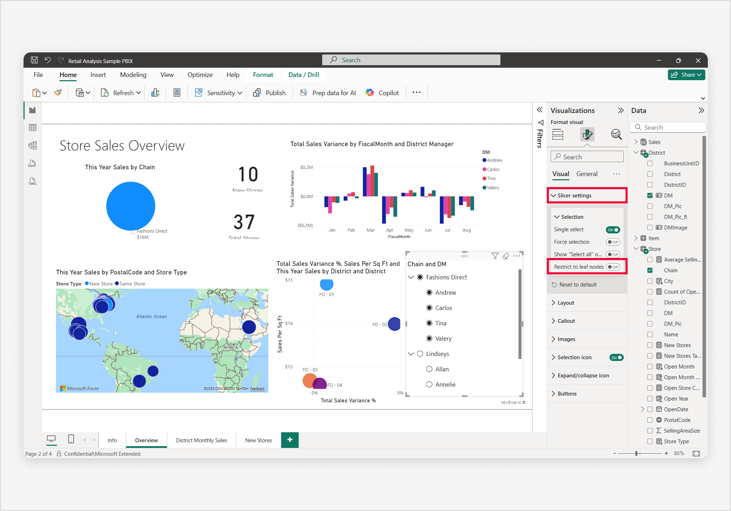Click the zoom in plus button
Screen dimensions: 731x511
pos(666,453)
